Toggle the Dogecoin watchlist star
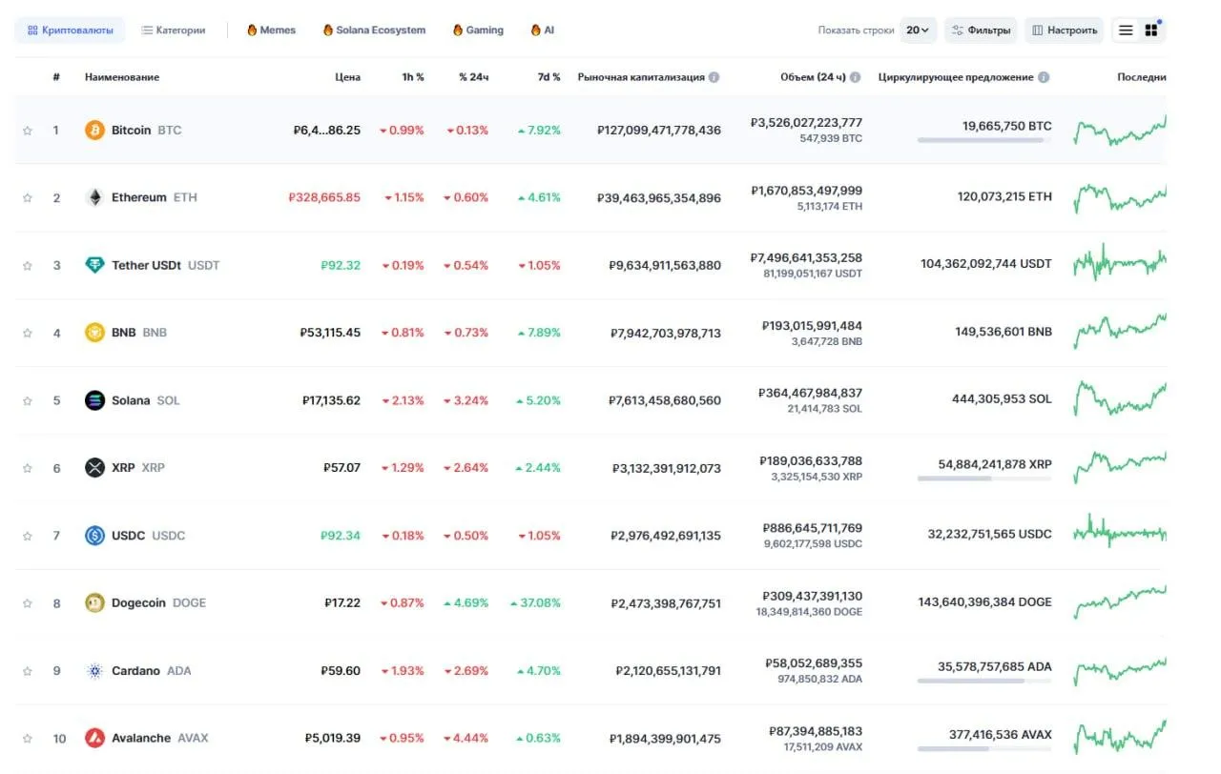Screen dimensions: 1221x774 28,603
